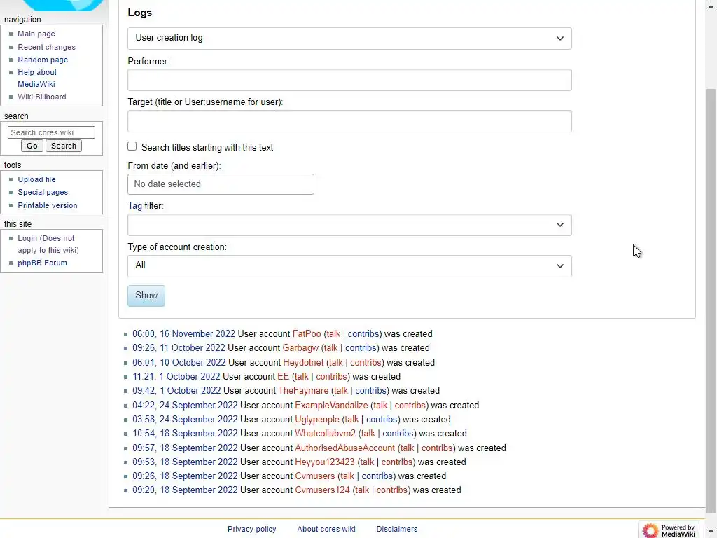Open the From date picker field
This screenshot has width=717, height=538.
tap(221, 184)
